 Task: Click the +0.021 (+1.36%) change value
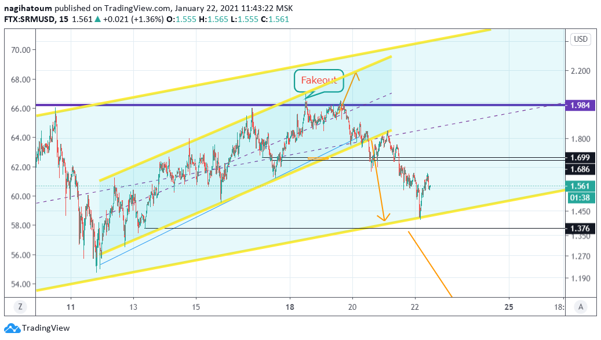[133, 19]
